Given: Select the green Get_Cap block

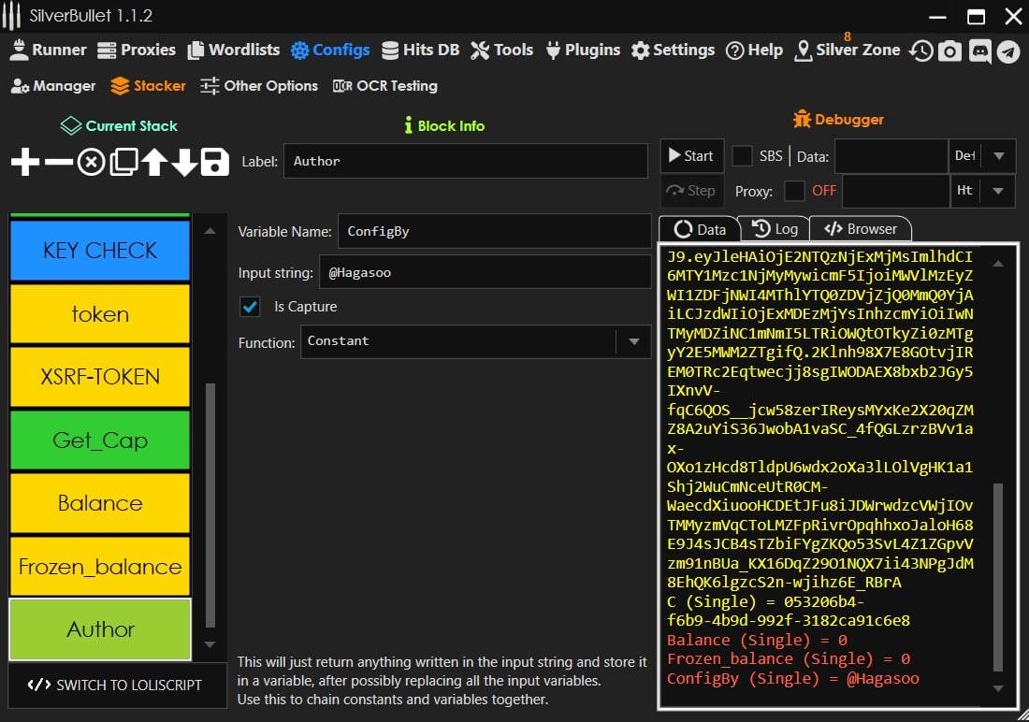Looking at the screenshot, I should (x=100, y=440).
